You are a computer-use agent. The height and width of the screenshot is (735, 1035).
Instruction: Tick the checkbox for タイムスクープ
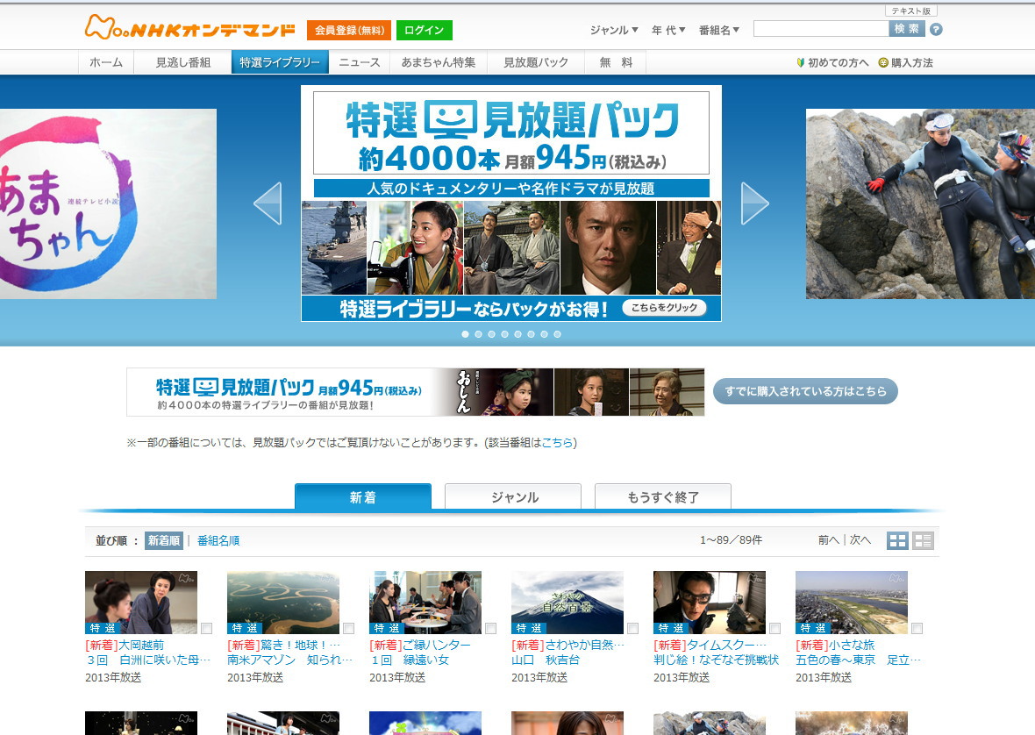(x=774, y=628)
